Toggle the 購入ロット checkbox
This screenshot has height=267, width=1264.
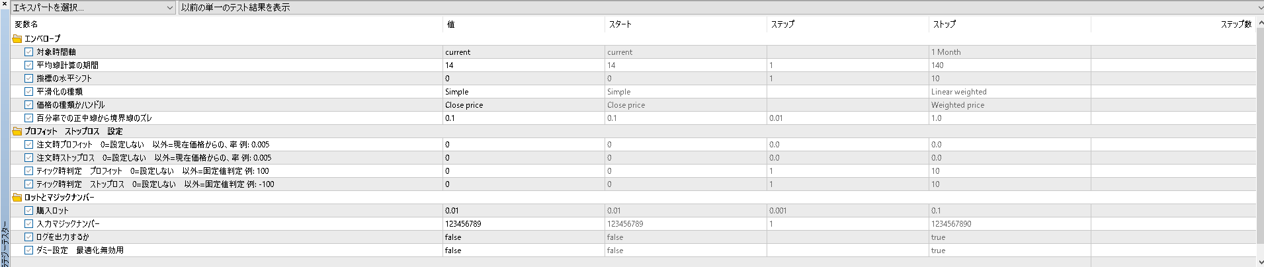(28, 211)
